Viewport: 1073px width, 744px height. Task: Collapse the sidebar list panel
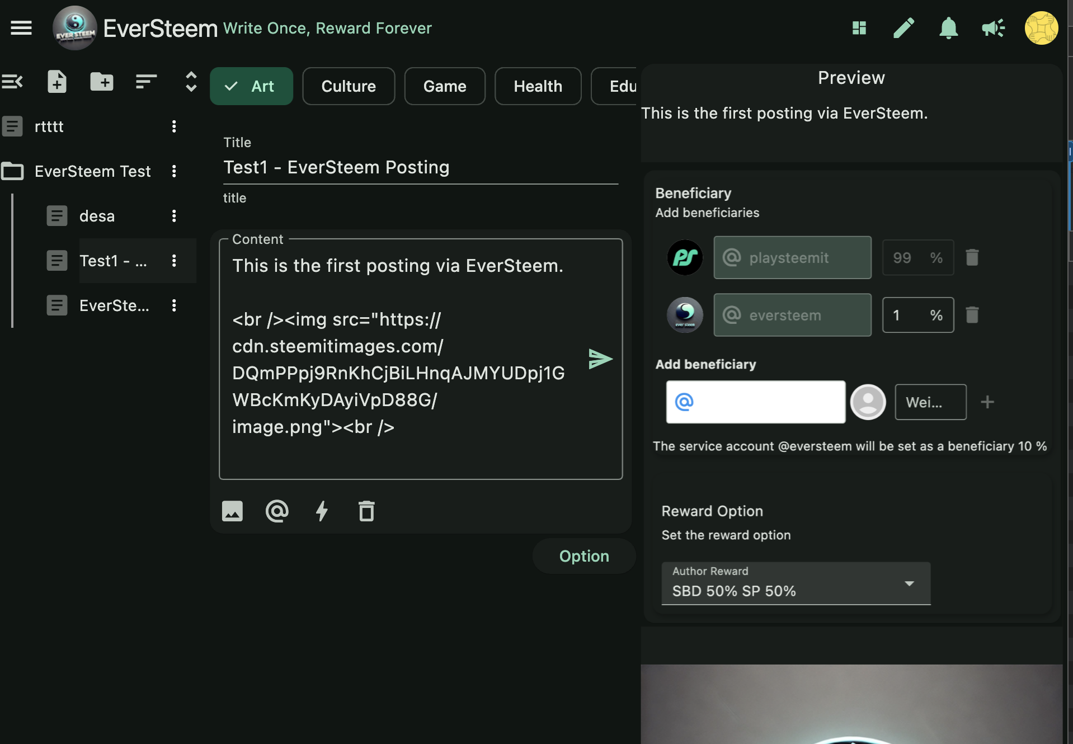(12, 82)
